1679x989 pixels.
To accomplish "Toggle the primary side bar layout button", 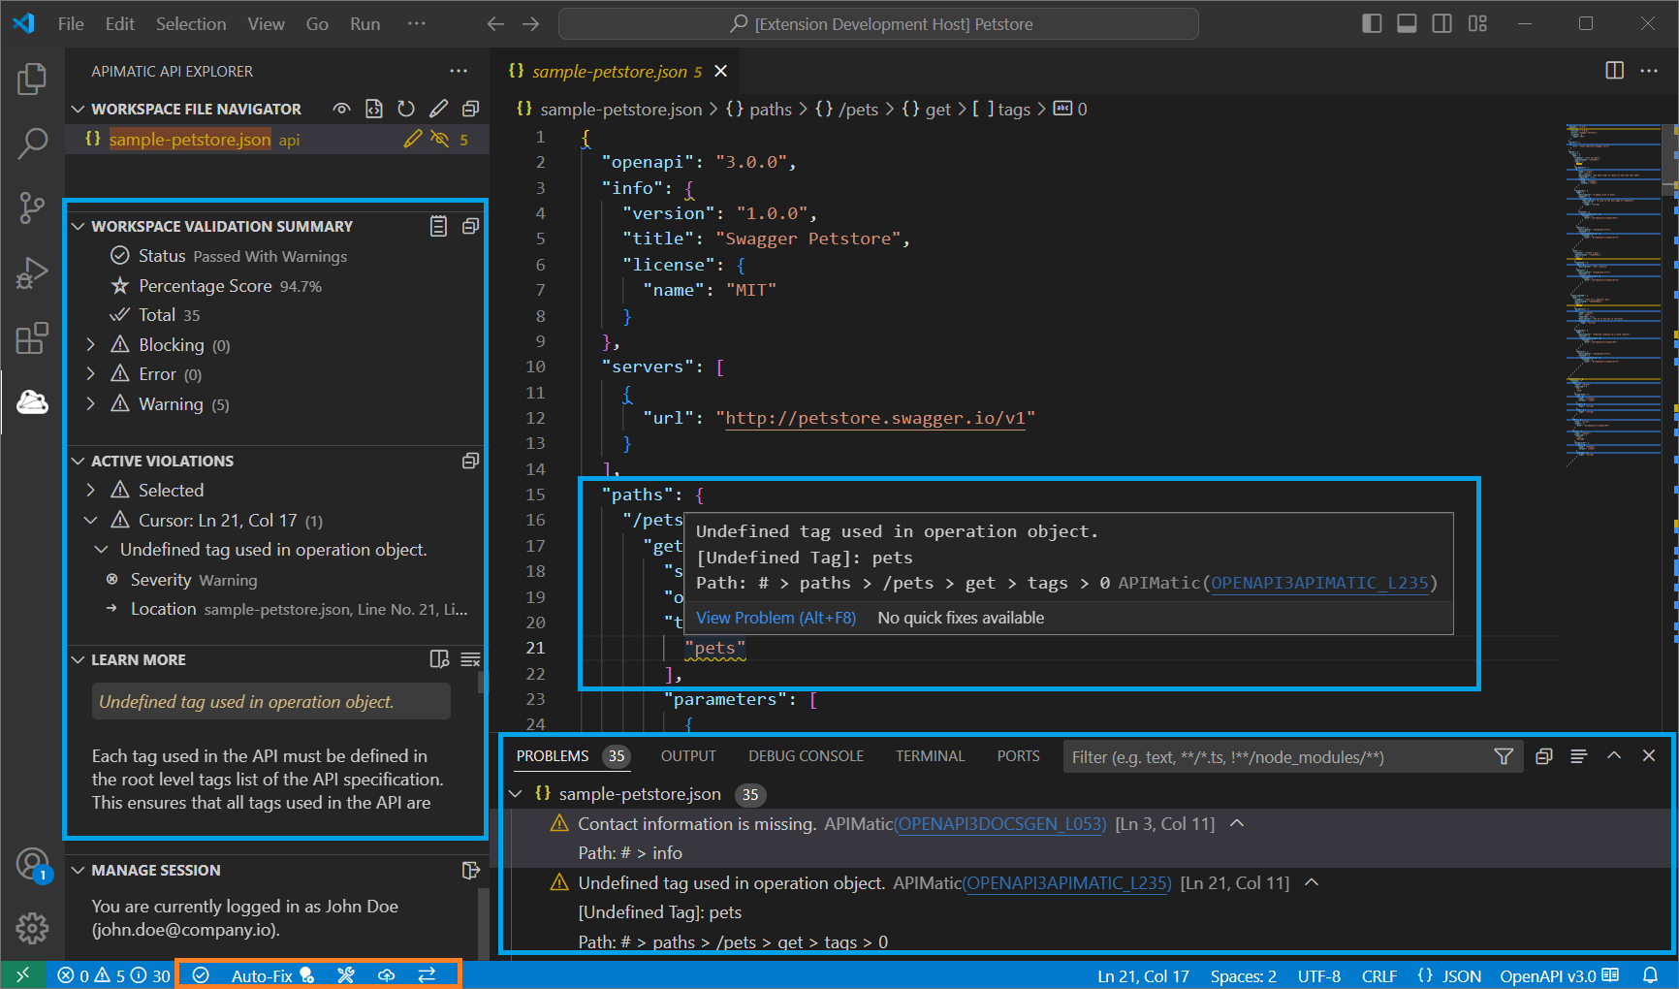I will tap(1372, 23).
